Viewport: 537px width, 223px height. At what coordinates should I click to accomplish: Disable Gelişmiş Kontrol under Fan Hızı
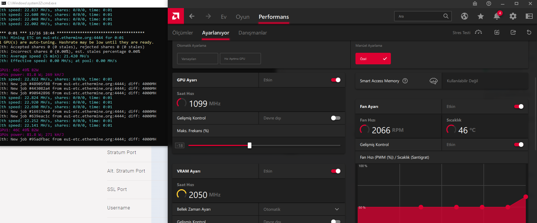(x=519, y=145)
